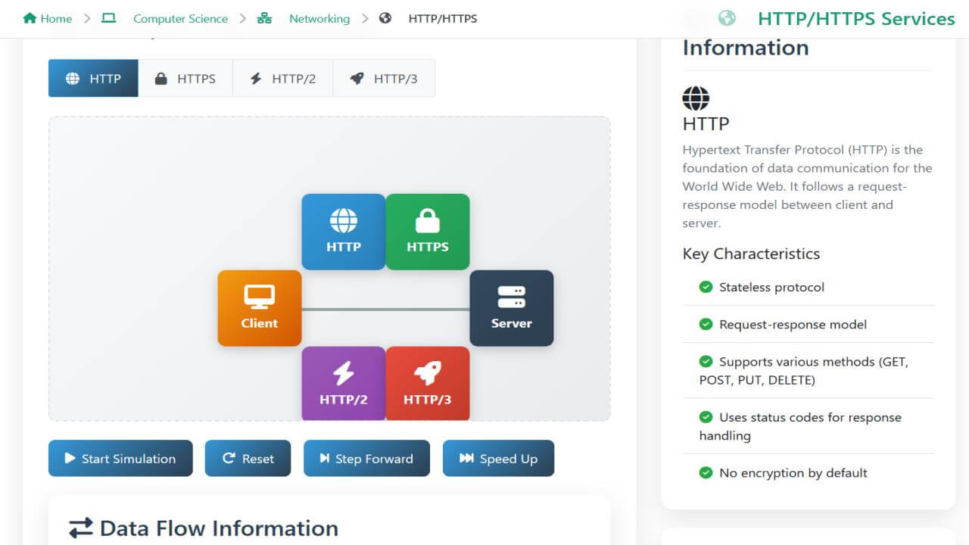The height and width of the screenshot is (545, 969).
Task: Click the Key Characteristics heading
Action: tap(751, 254)
